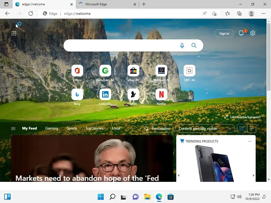
Task: Click the Sign in button
Action: pyautogui.click(x=224, y=34)
